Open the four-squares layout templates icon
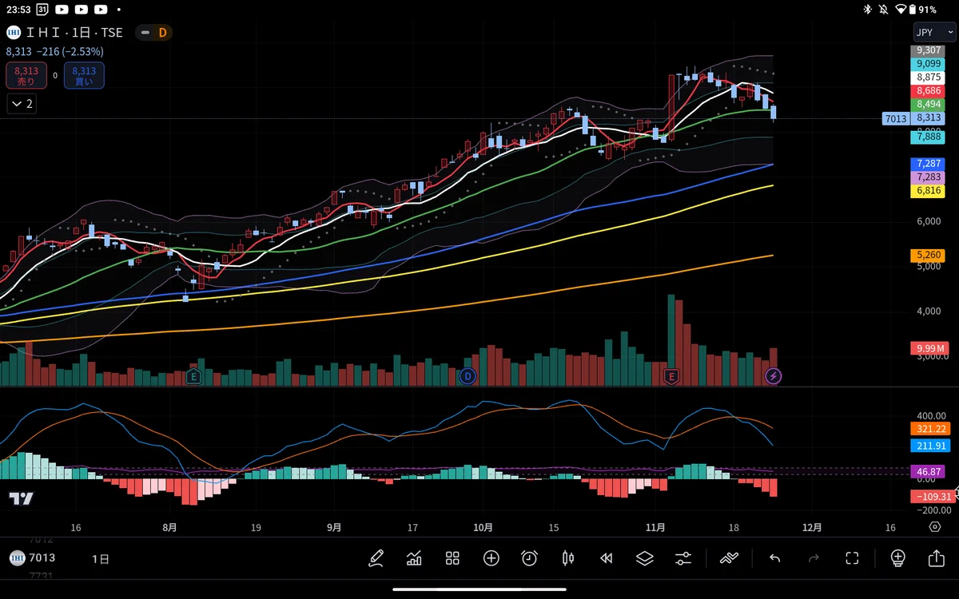Screen dimensions: 959x599 [452, 558]
